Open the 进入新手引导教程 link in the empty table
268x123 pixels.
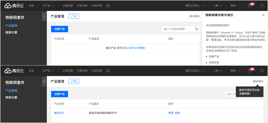(x=135, y=48)
